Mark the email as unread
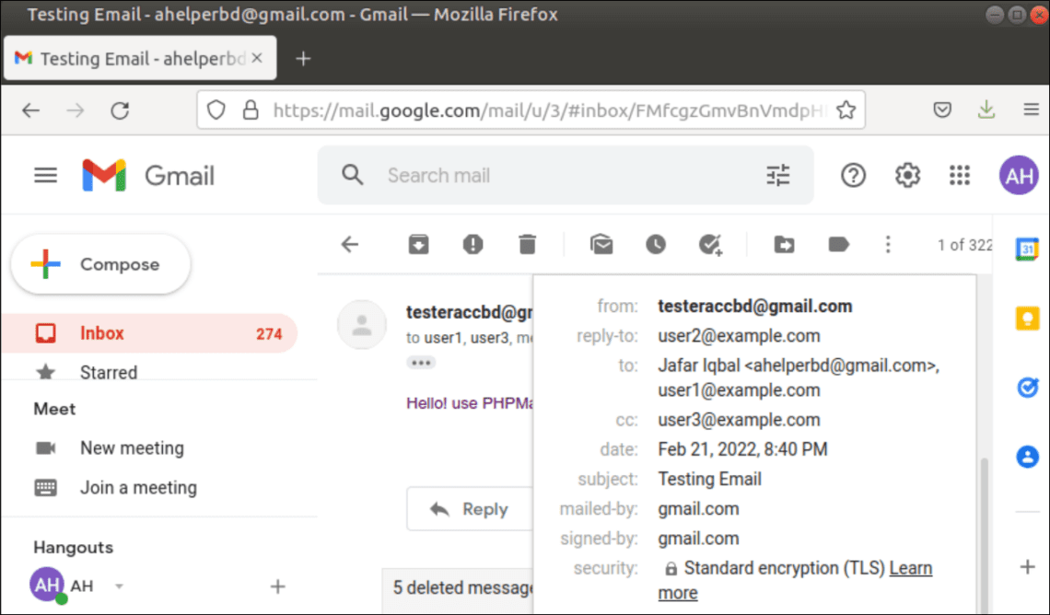 click(x=601, y=244)
